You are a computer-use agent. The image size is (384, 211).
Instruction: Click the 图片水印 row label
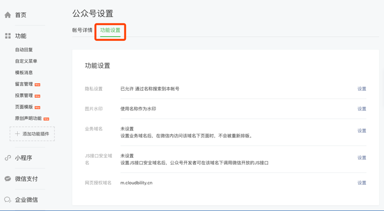94,109
